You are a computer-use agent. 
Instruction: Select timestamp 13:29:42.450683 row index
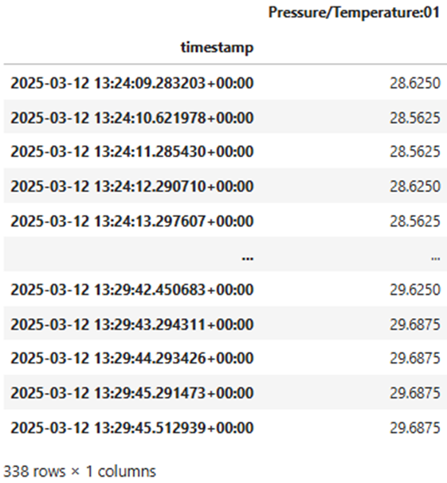132,290
